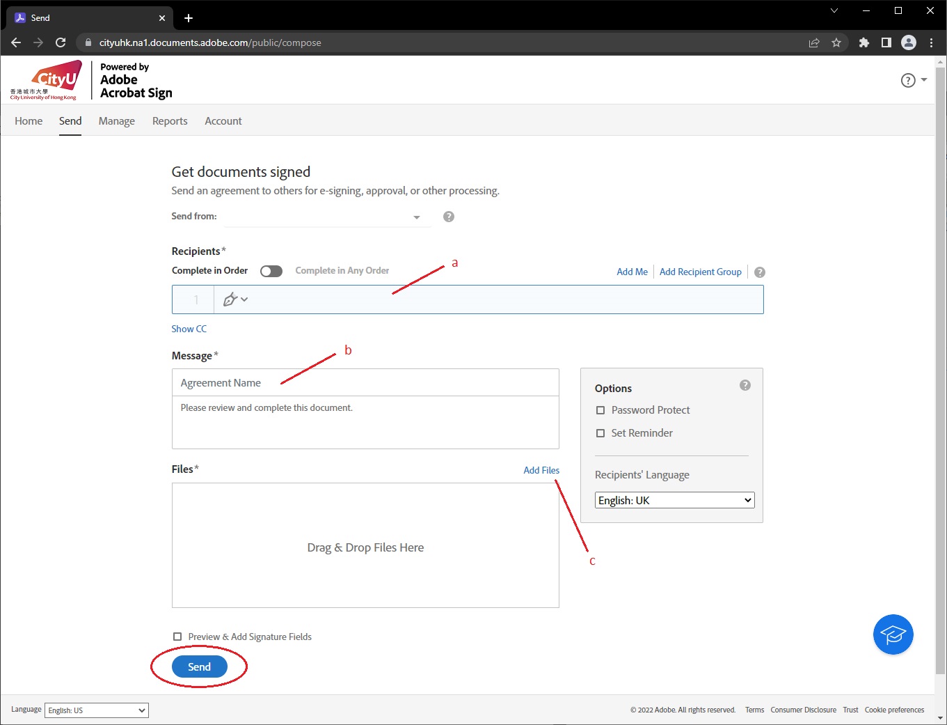Enable the Password Protect checkbox

tap(600, 410)
